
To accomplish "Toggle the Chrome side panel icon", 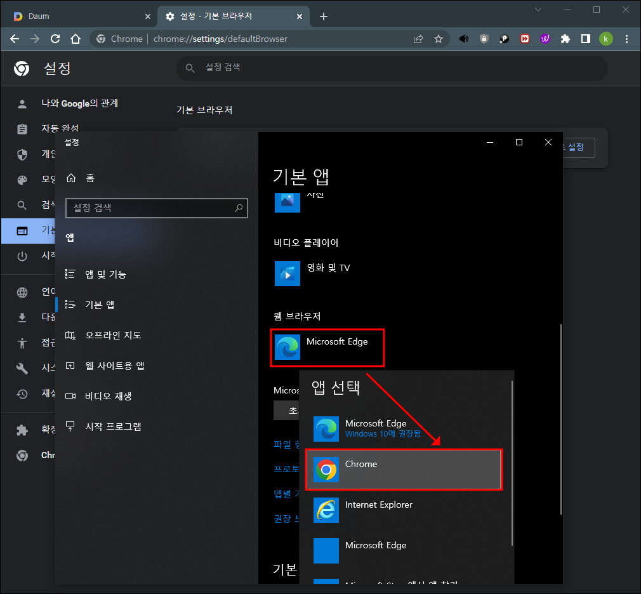I will pos(586,39).
